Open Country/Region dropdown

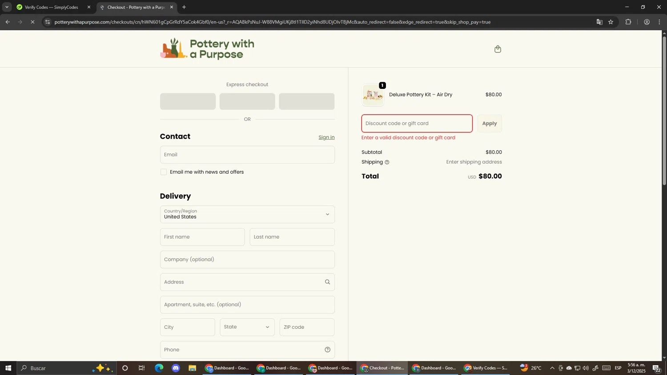point(247,214)
